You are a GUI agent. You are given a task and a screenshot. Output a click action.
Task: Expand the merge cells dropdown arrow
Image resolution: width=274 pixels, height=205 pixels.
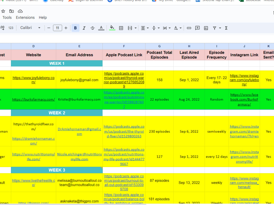click(136, 28)
